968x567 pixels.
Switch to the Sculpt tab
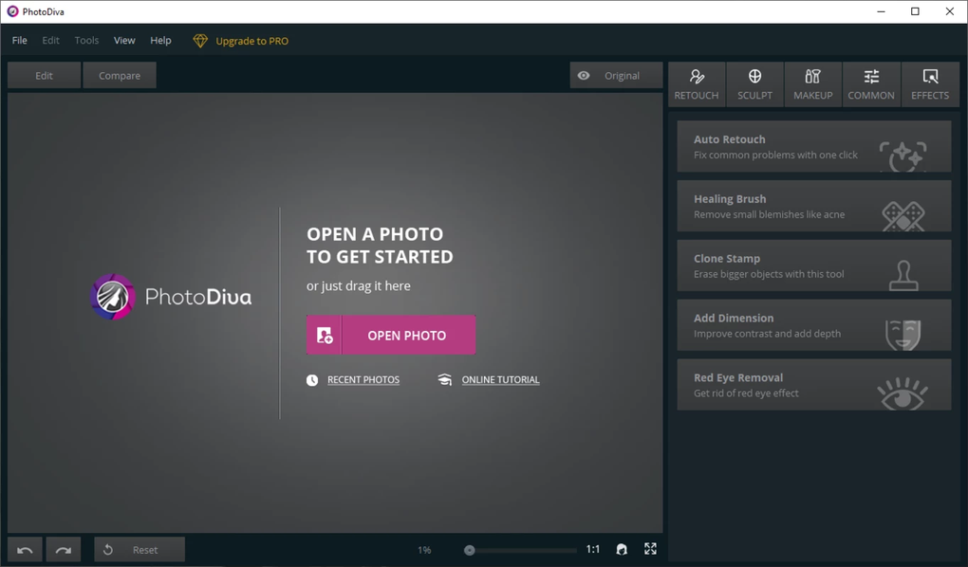click(x=754, y=84)
